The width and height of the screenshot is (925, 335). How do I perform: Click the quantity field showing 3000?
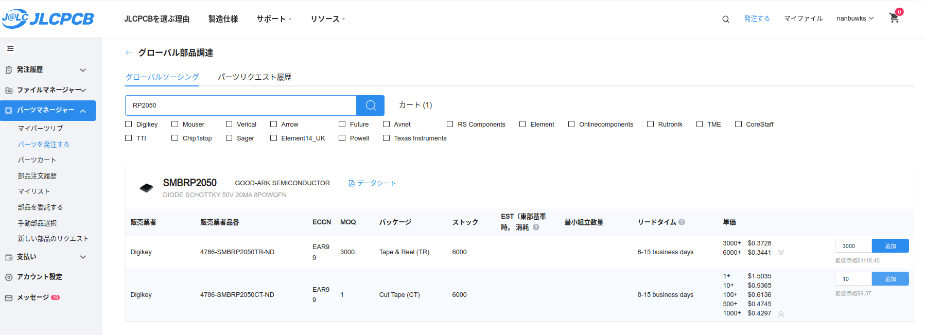click(x=853, y=246)
